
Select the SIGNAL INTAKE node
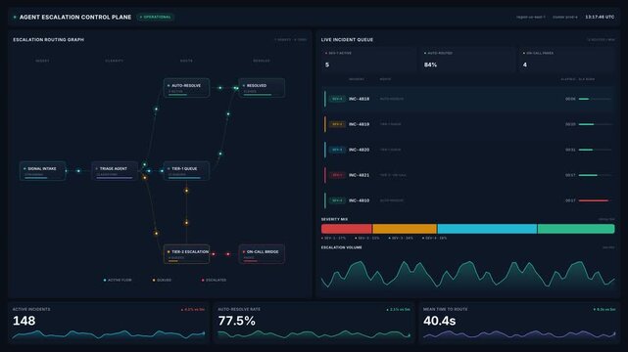pyautogui.click(x=42, y=171)
